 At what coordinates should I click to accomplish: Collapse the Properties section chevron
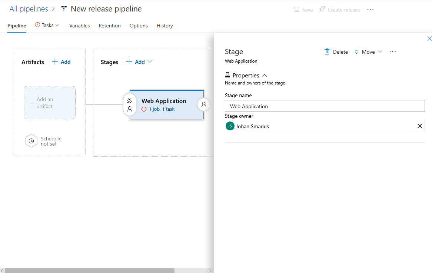(265, 75)
